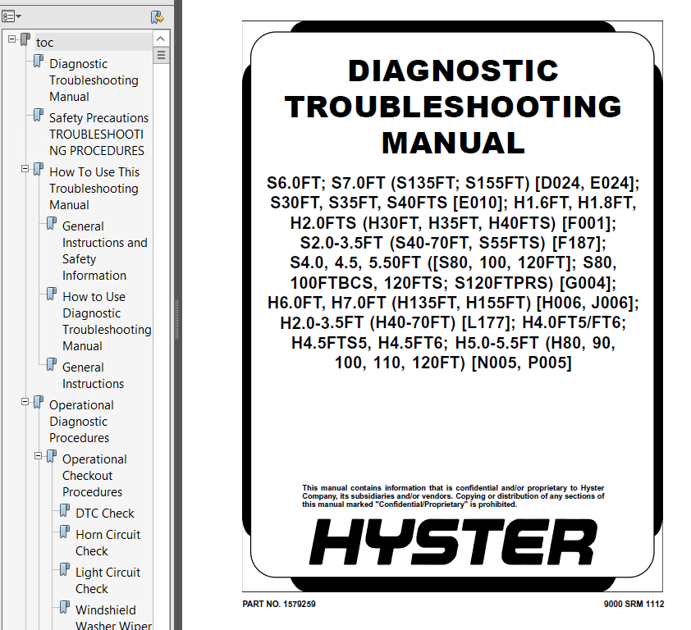Open Diagnostic Troubleshooting Manual bookmark
This screenshot has width=691, height=630.
pyautogui.click(x=94, y=80)
